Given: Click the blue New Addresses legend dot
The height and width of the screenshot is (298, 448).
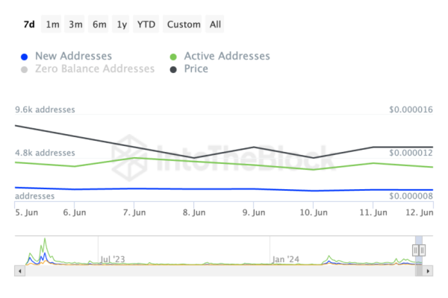Looking at the screenshot, I should click(25, 57).
